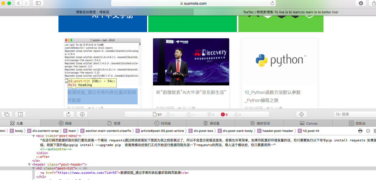Select body in the DOM breadcrumb

click(16, 131)
